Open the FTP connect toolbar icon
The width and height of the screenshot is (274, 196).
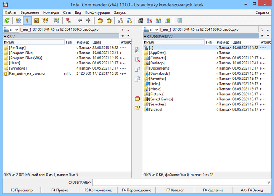click(x=120, y=20)
